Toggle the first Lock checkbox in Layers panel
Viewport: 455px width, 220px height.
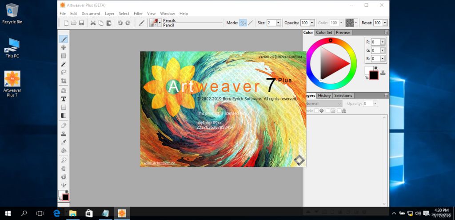point(316,111)
